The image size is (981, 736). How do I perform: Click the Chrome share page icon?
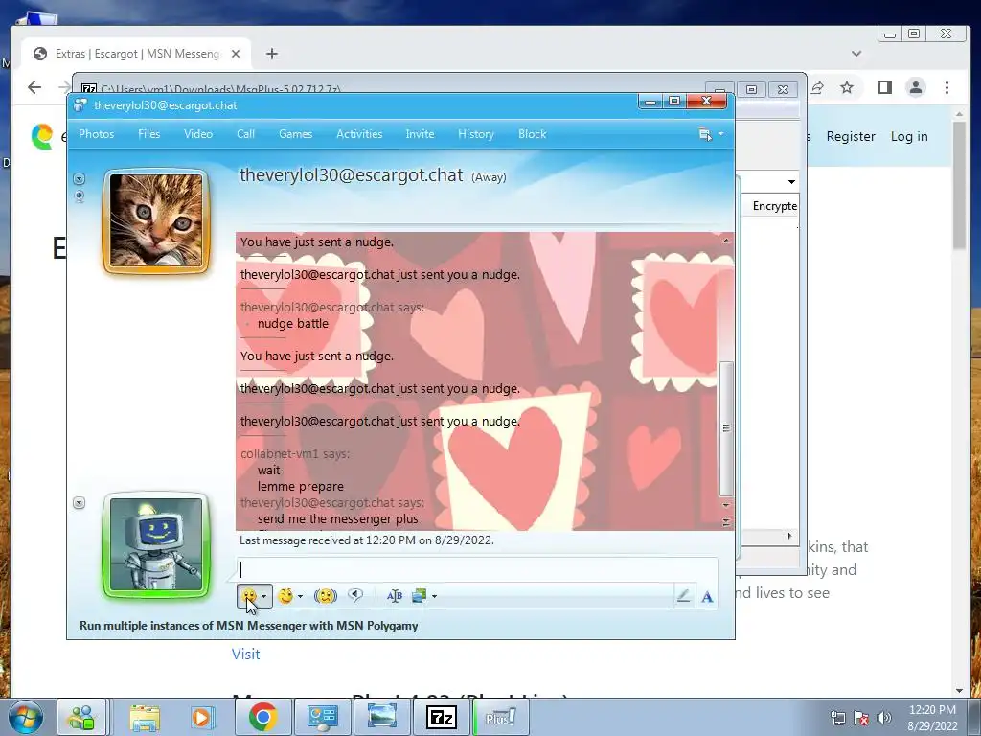[816, 87]
